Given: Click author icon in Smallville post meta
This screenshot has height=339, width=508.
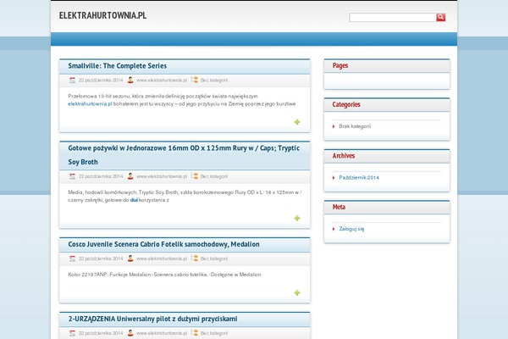Looking at the screenshot, I should (130, 81).
